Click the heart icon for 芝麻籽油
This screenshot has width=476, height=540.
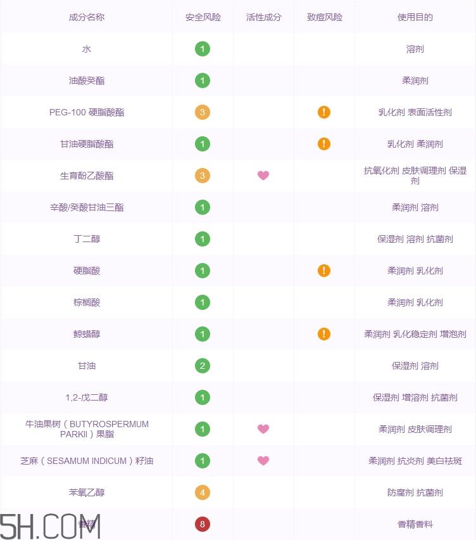click(263, 461)
